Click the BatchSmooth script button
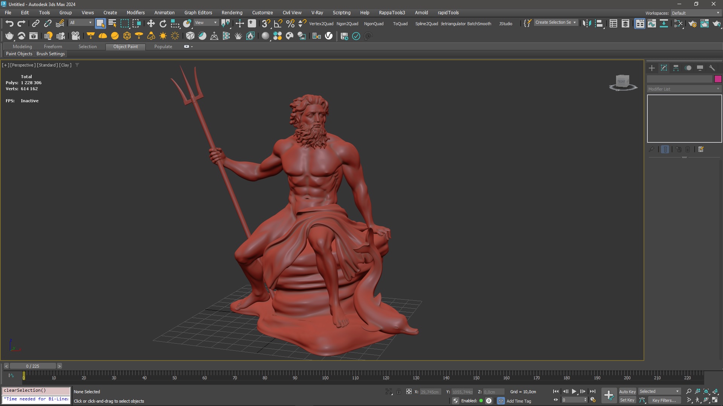This screenshot has width=723, height=406. (x=479, y=24)
